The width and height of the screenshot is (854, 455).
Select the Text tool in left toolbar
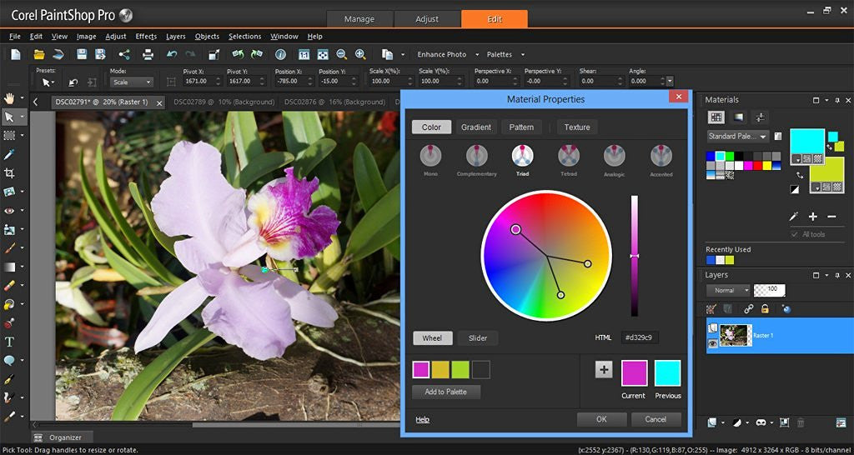tap(10, 342)
